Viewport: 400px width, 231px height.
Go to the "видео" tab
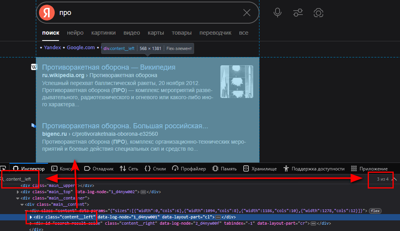click(x=131, y=33)
